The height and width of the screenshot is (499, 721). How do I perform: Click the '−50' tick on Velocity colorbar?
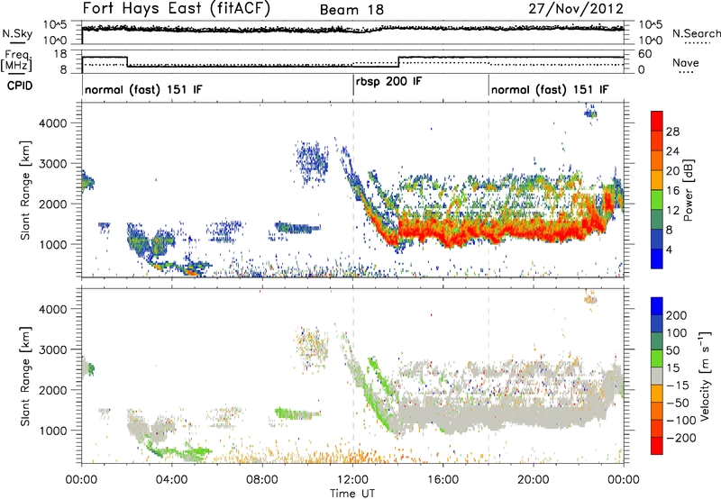679,403
